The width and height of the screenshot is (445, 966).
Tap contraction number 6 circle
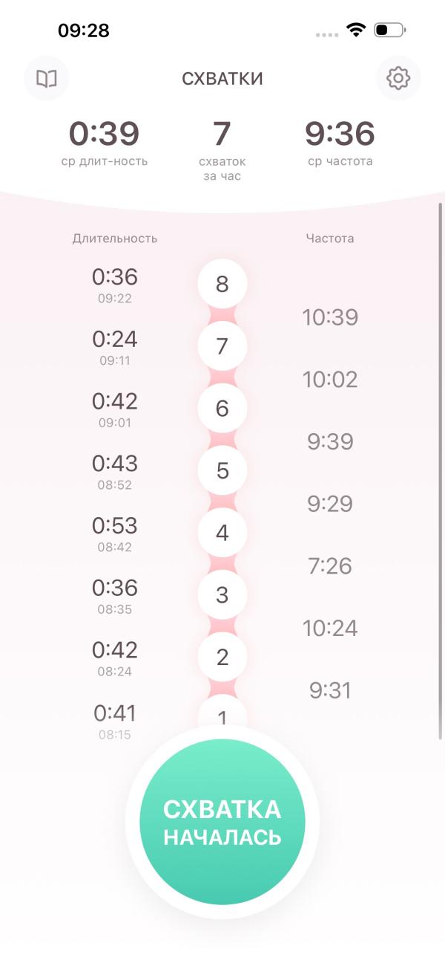click(222, 409)
